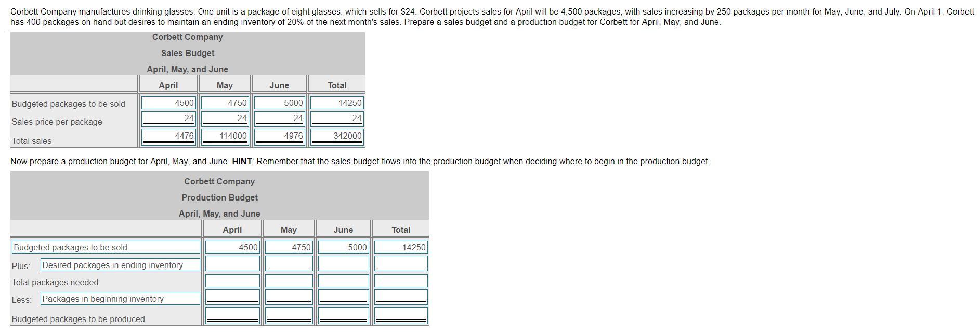Click the April total packages needed field

click(x=232, y=281)
